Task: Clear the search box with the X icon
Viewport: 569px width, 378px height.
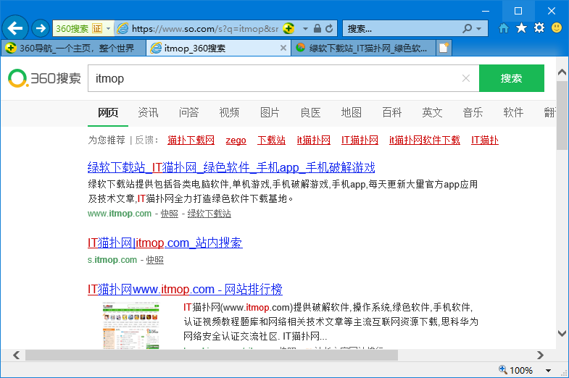Action: click(466, 78)
